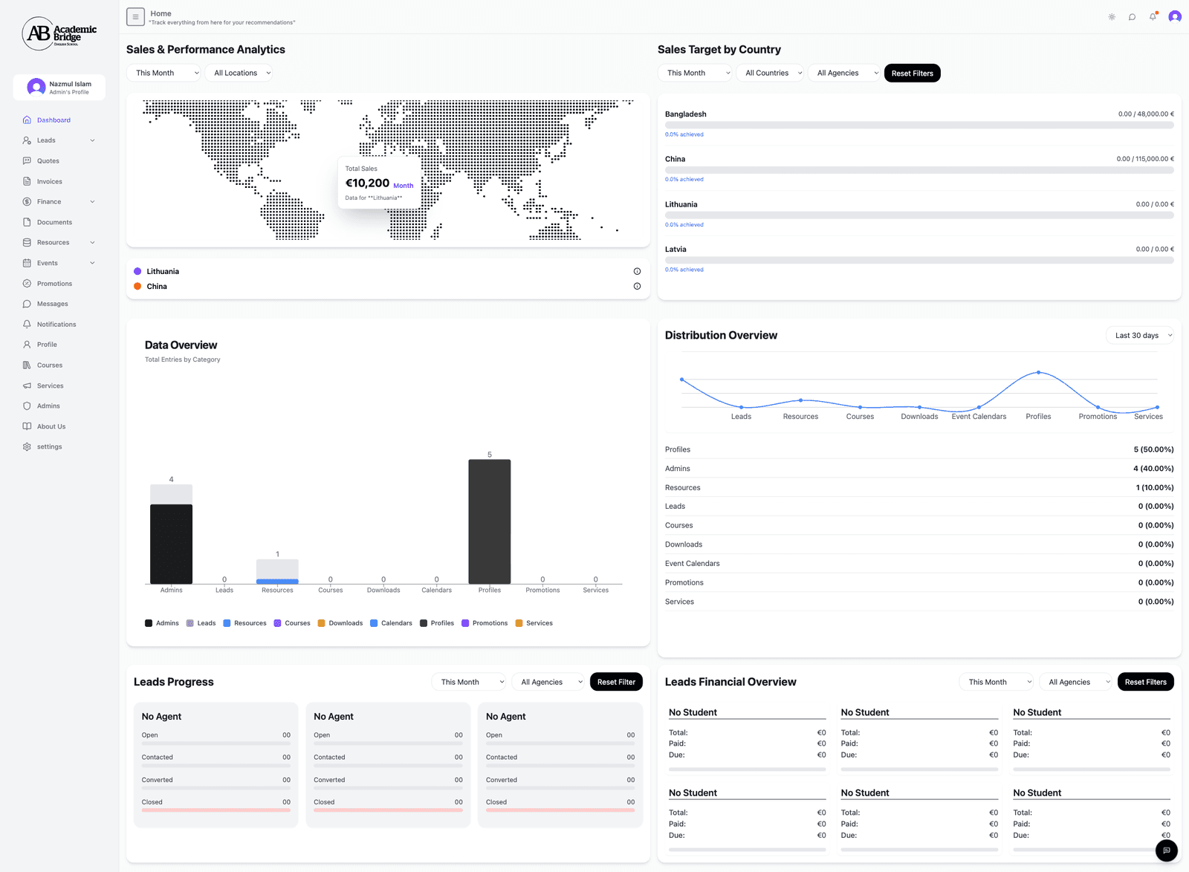1189x872 pixels.
Task: Click Reset Filters in Sales Target section
Action: coord(912,74)
